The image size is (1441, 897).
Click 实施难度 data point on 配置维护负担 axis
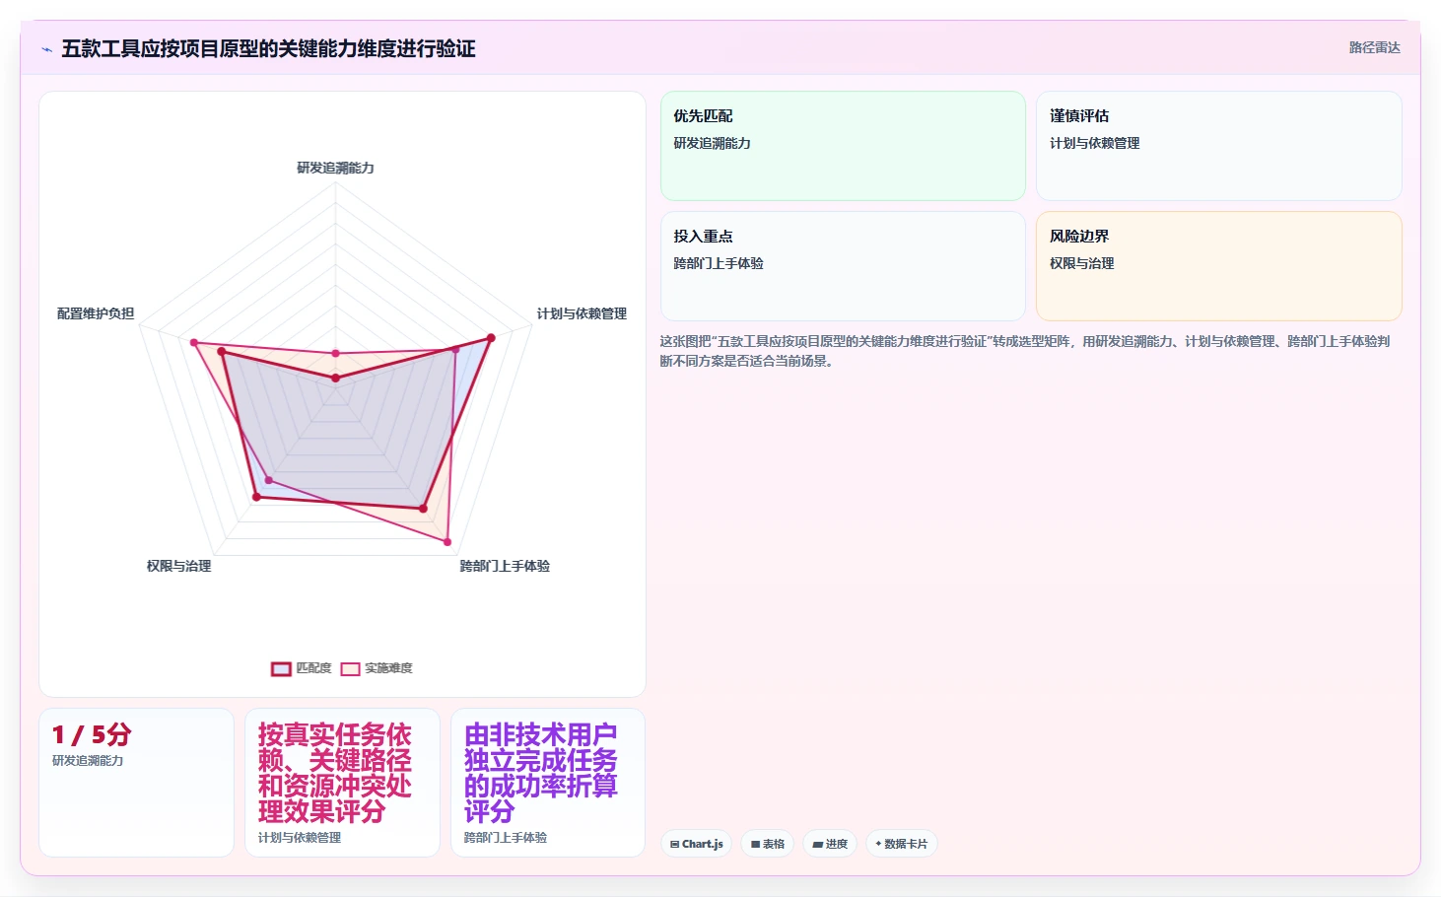point(194,343)
